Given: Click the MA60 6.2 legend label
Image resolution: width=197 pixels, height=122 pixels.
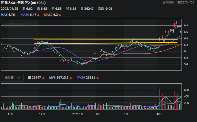Looking at the screenshot, I should [x=51, y=15].
